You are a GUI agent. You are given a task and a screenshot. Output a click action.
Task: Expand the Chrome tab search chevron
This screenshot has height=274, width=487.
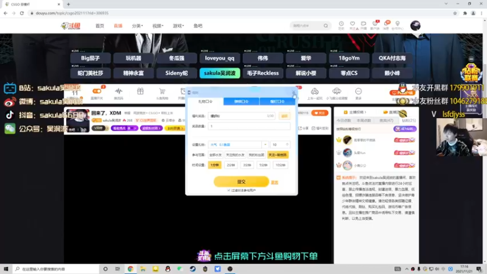pos(446,4)
